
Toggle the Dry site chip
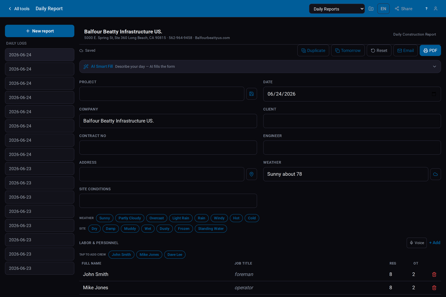click(x=94, y=229)
